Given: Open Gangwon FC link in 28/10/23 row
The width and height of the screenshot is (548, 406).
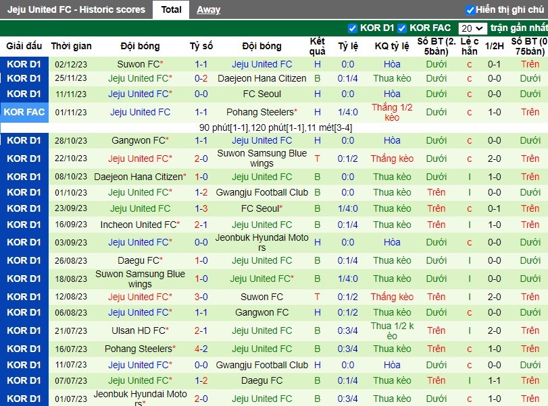Looking at the screenshot, I should (x=139, y=140).
